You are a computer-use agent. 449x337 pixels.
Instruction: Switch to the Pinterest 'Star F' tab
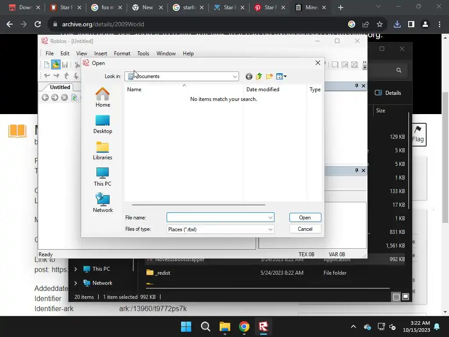click(270, 7)
